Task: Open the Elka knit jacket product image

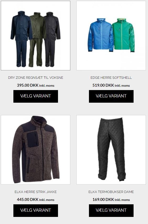Action: 35,150
